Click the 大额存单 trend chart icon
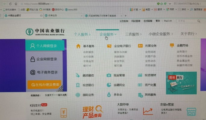 pyautogui.click(x=148, y=111)
